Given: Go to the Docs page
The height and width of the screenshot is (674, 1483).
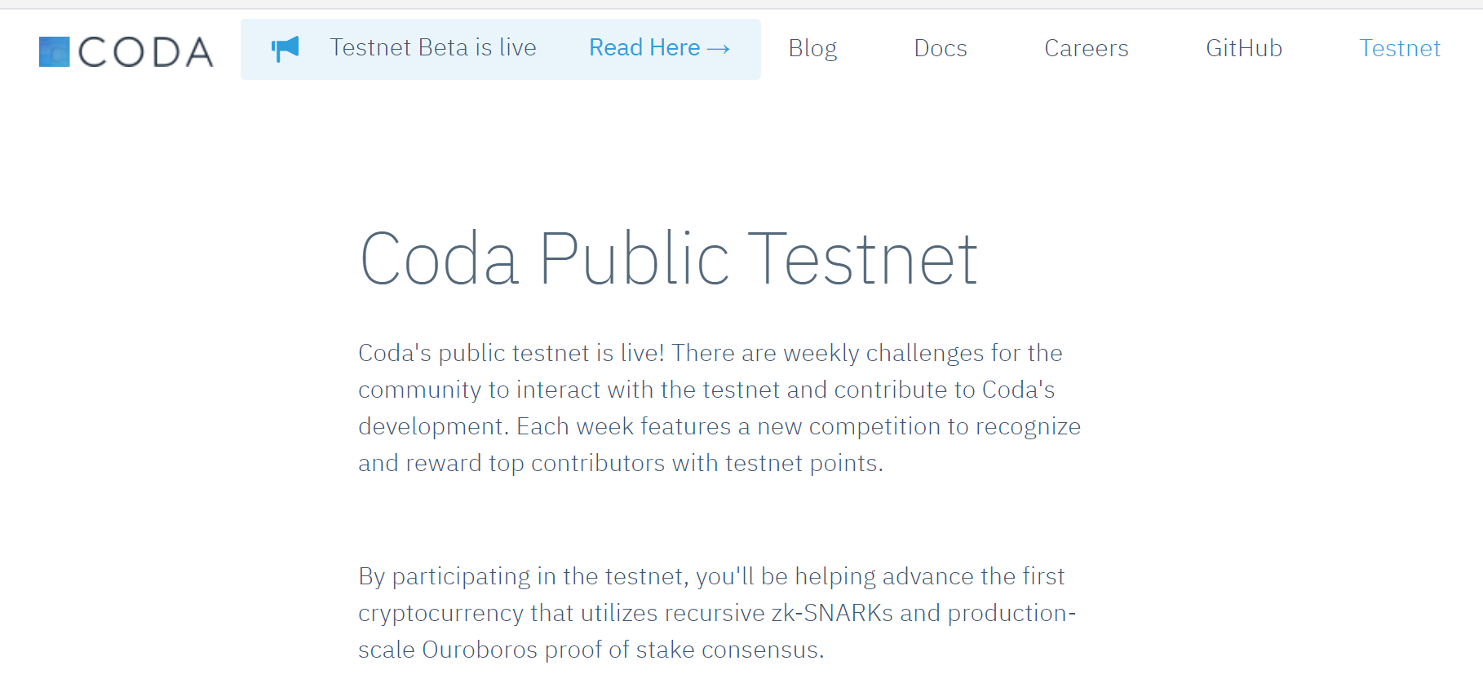Looking at the screenshot, I should coord(940,48).
